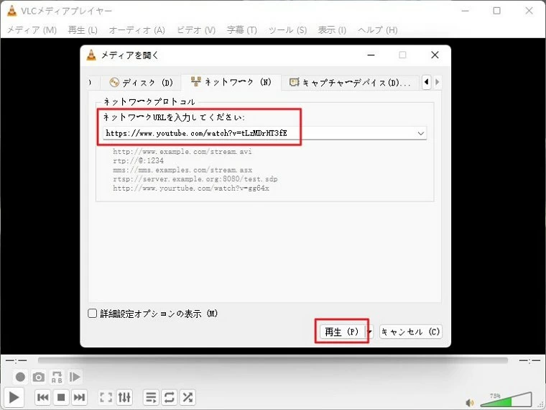Click the Play button in VLC controls
546x410 pixels.
[x=14, y=397]
